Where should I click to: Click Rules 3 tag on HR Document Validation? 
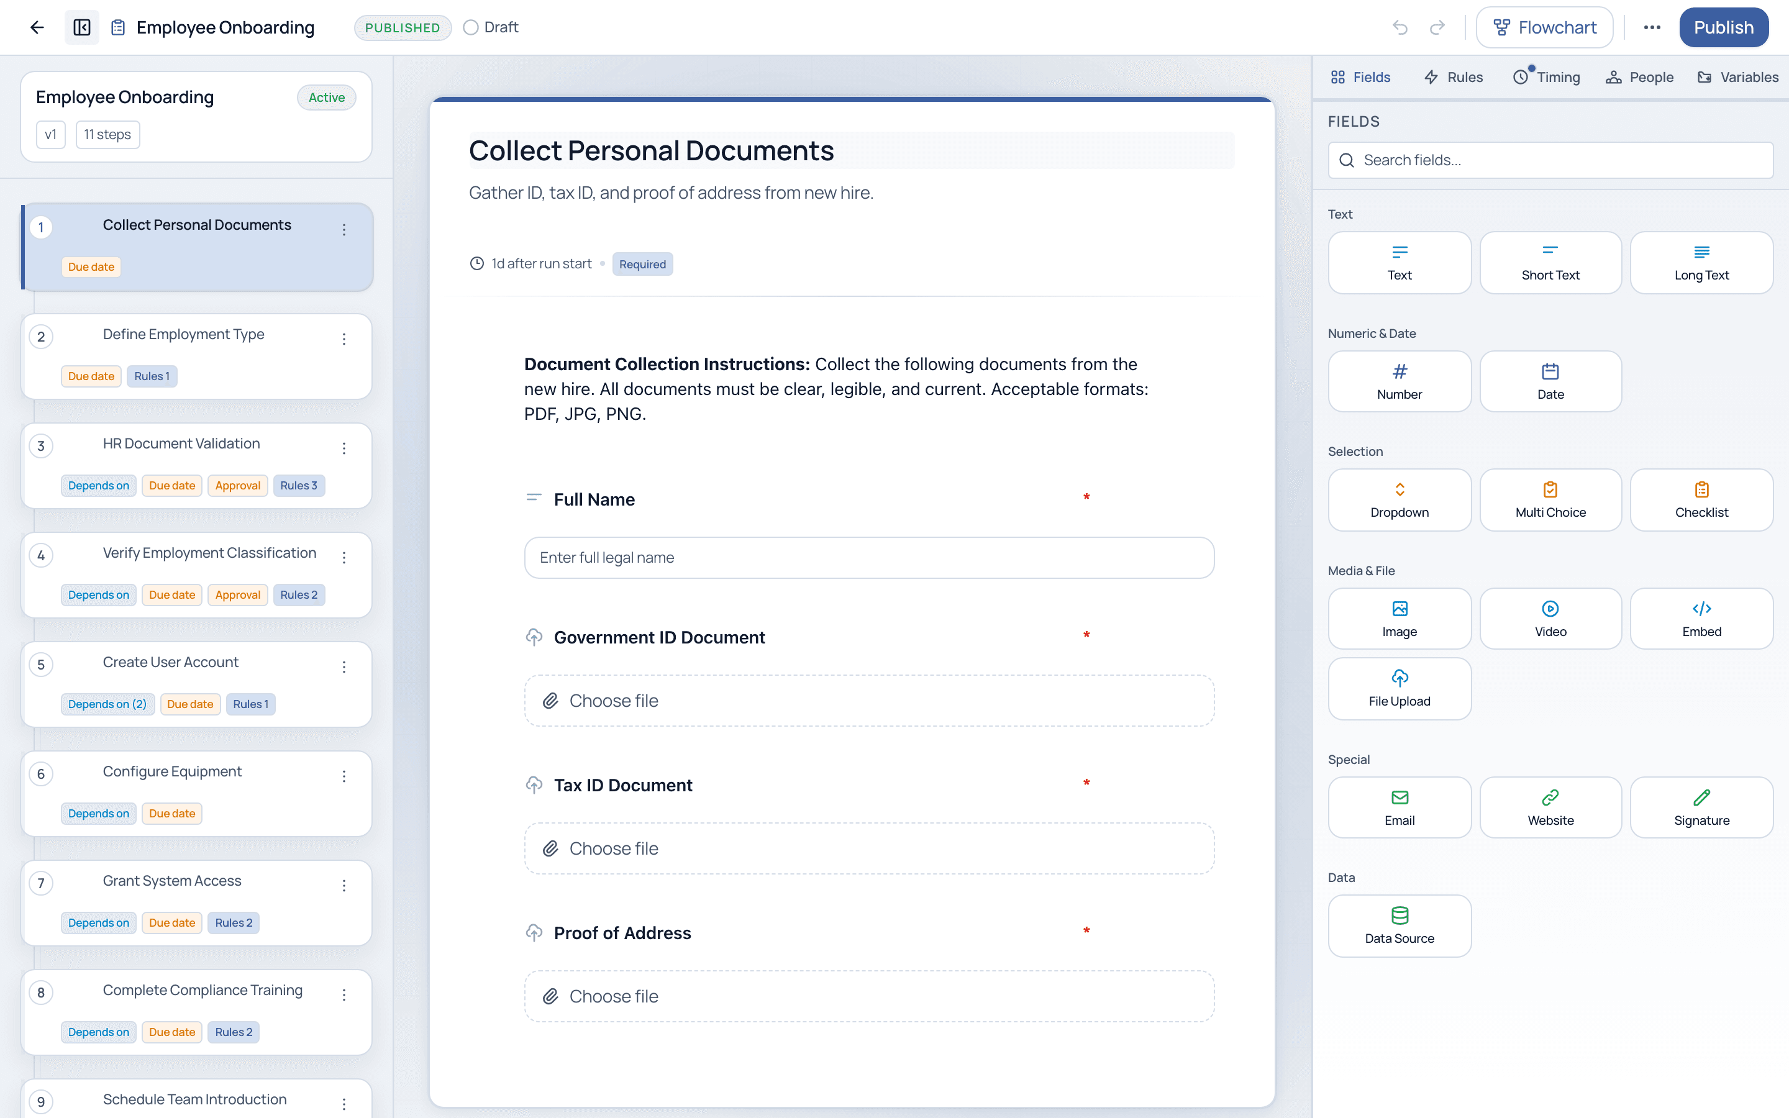tap(299, 486)
